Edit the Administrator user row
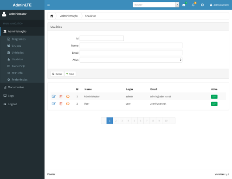This screenshot has width=232, height=179. [x=53, y=96]
